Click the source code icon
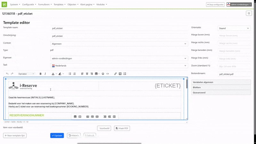The image size is (256, 144). coord(108,74)
